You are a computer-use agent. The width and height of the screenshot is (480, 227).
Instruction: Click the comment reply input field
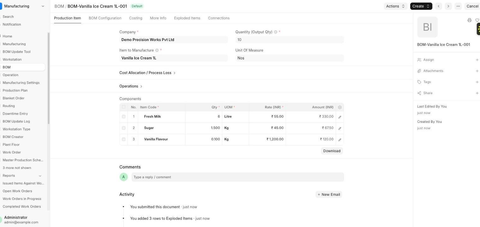pyautogui.click(x=237, y=177)
